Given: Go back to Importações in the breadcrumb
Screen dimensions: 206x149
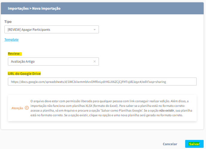Looking at the screenshot, I should (18, 9).
